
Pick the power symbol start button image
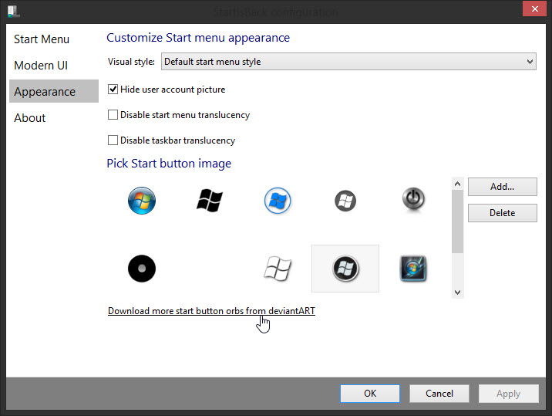(413, 199)
